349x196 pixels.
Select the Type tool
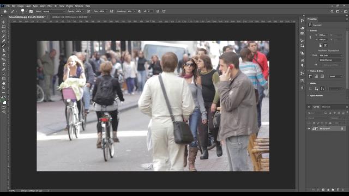point(4,64)
